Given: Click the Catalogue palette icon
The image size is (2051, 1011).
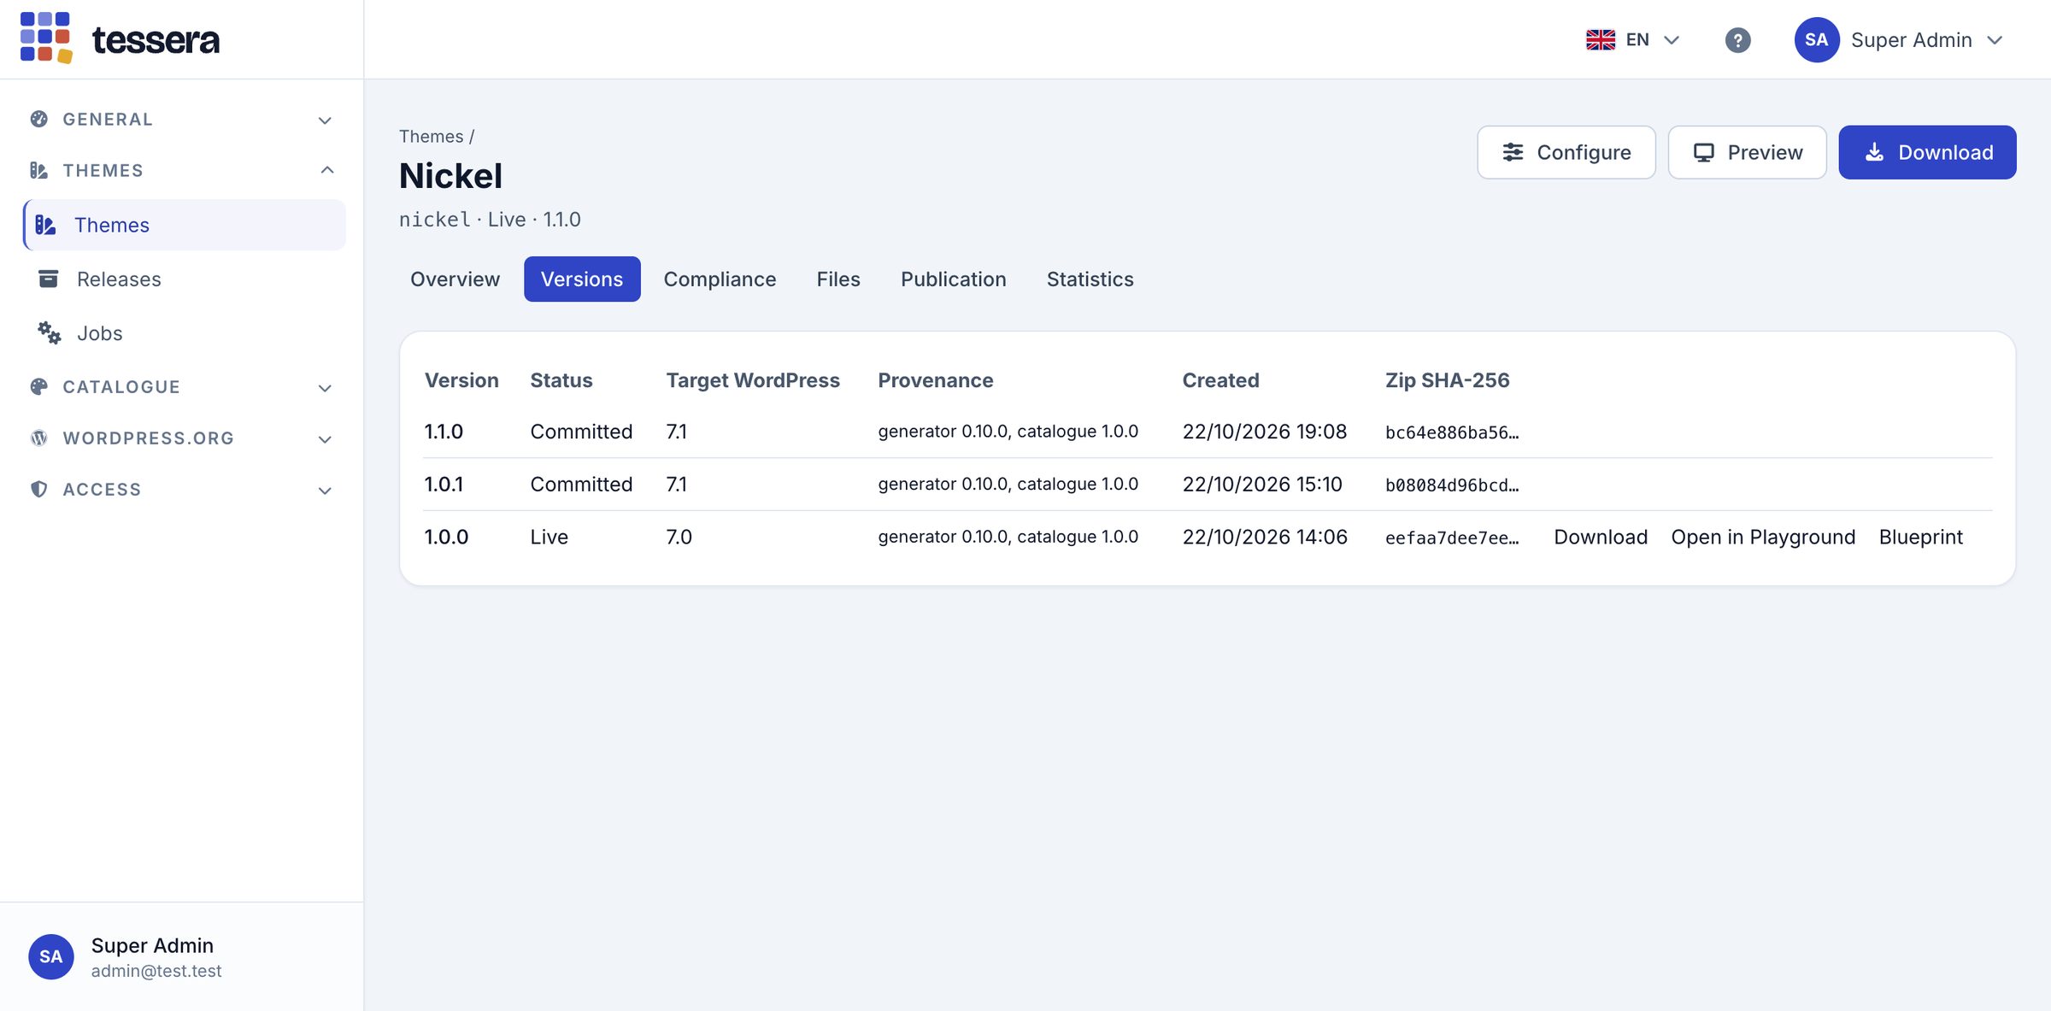Looking at the screenshot, I should 39,386.
